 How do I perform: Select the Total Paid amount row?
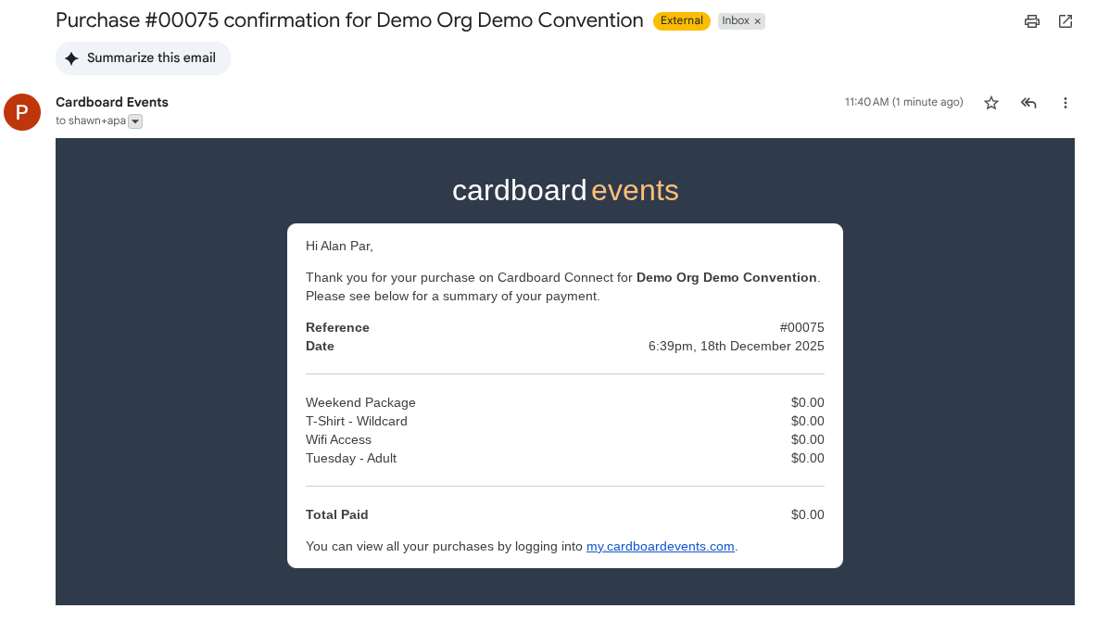[807, 514]
